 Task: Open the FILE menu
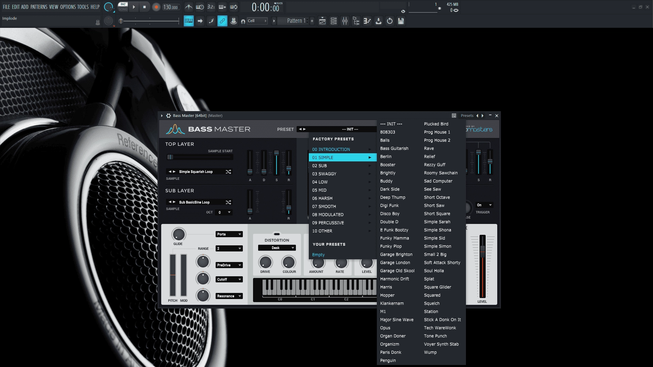(6, 7)
